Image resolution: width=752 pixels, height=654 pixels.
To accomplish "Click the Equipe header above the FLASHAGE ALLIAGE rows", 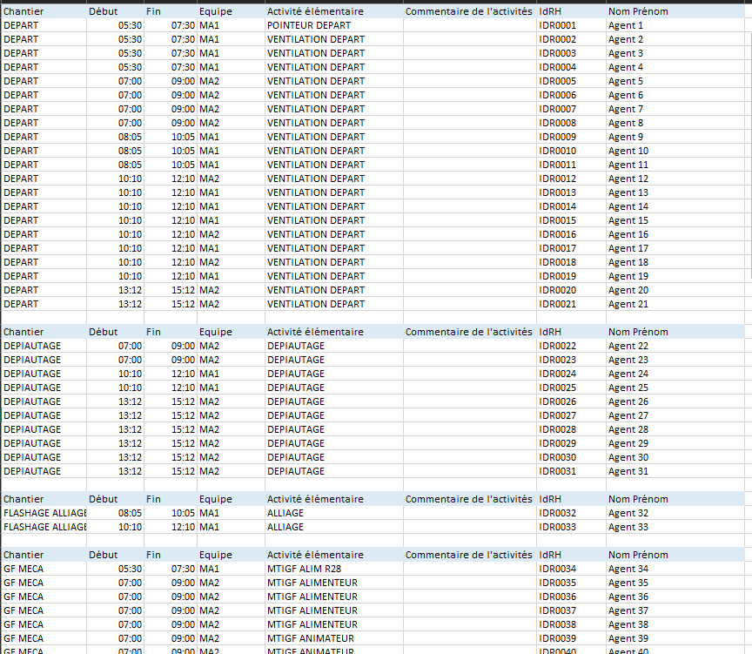I will point(215,499).
